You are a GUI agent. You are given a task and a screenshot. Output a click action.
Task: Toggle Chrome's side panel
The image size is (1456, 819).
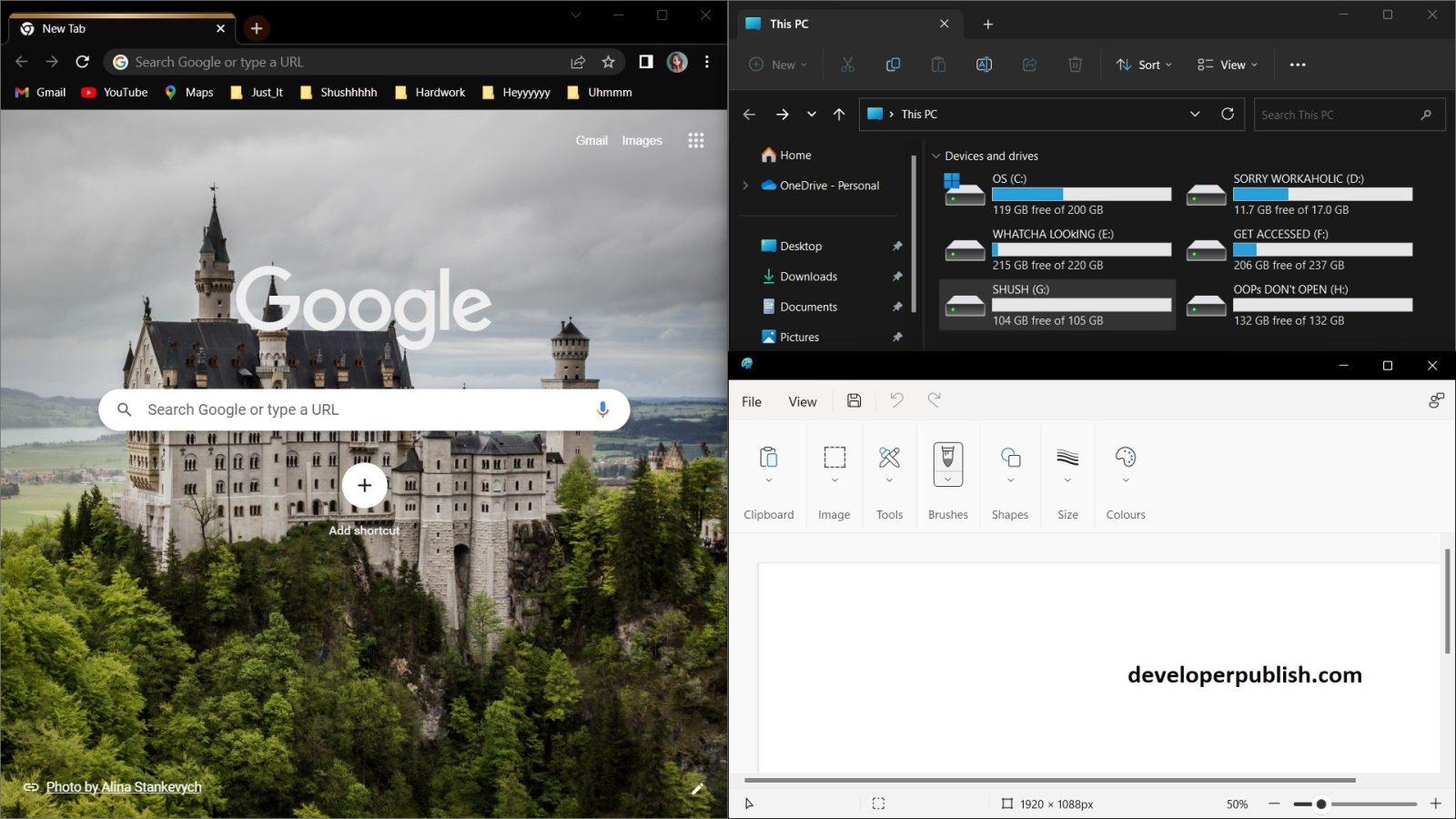coord(645,62)
